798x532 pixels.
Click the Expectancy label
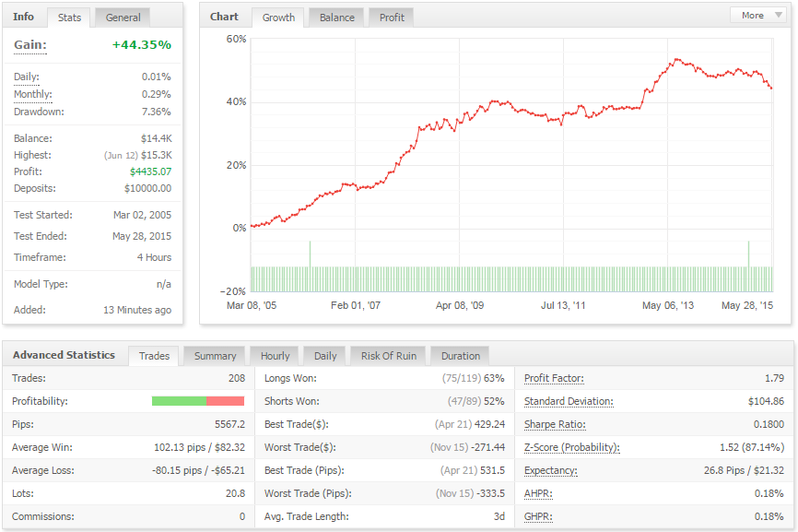[x=551, y=470]
